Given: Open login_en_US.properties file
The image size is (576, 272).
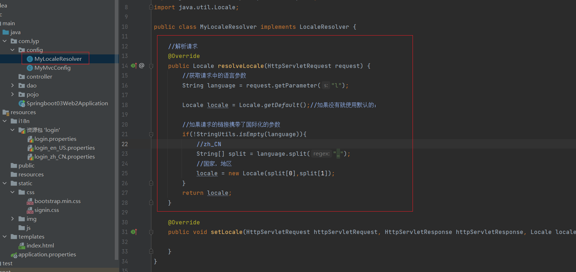Looking at the screenshot, I should (64, 148).
